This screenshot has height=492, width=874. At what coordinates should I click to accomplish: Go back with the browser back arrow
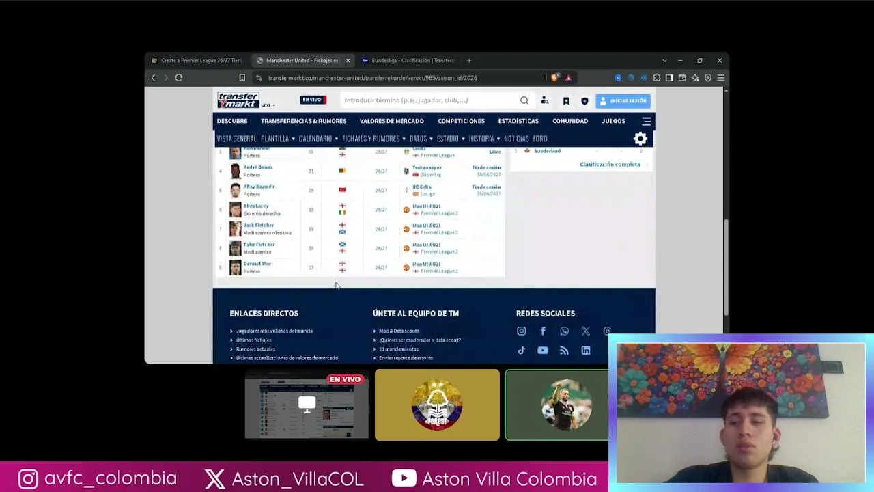(x=153, y=78)
